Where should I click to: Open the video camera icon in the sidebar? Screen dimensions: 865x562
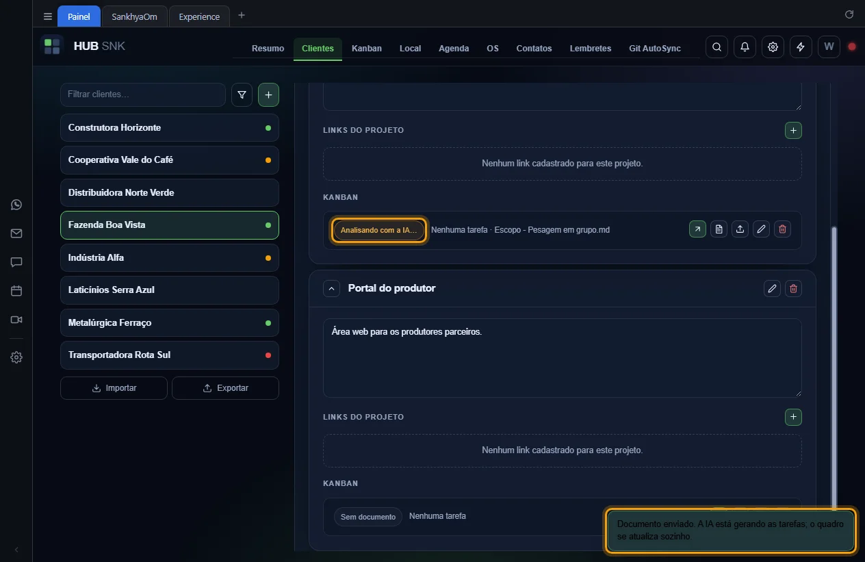pyautogui.click(x=16, y=320)
